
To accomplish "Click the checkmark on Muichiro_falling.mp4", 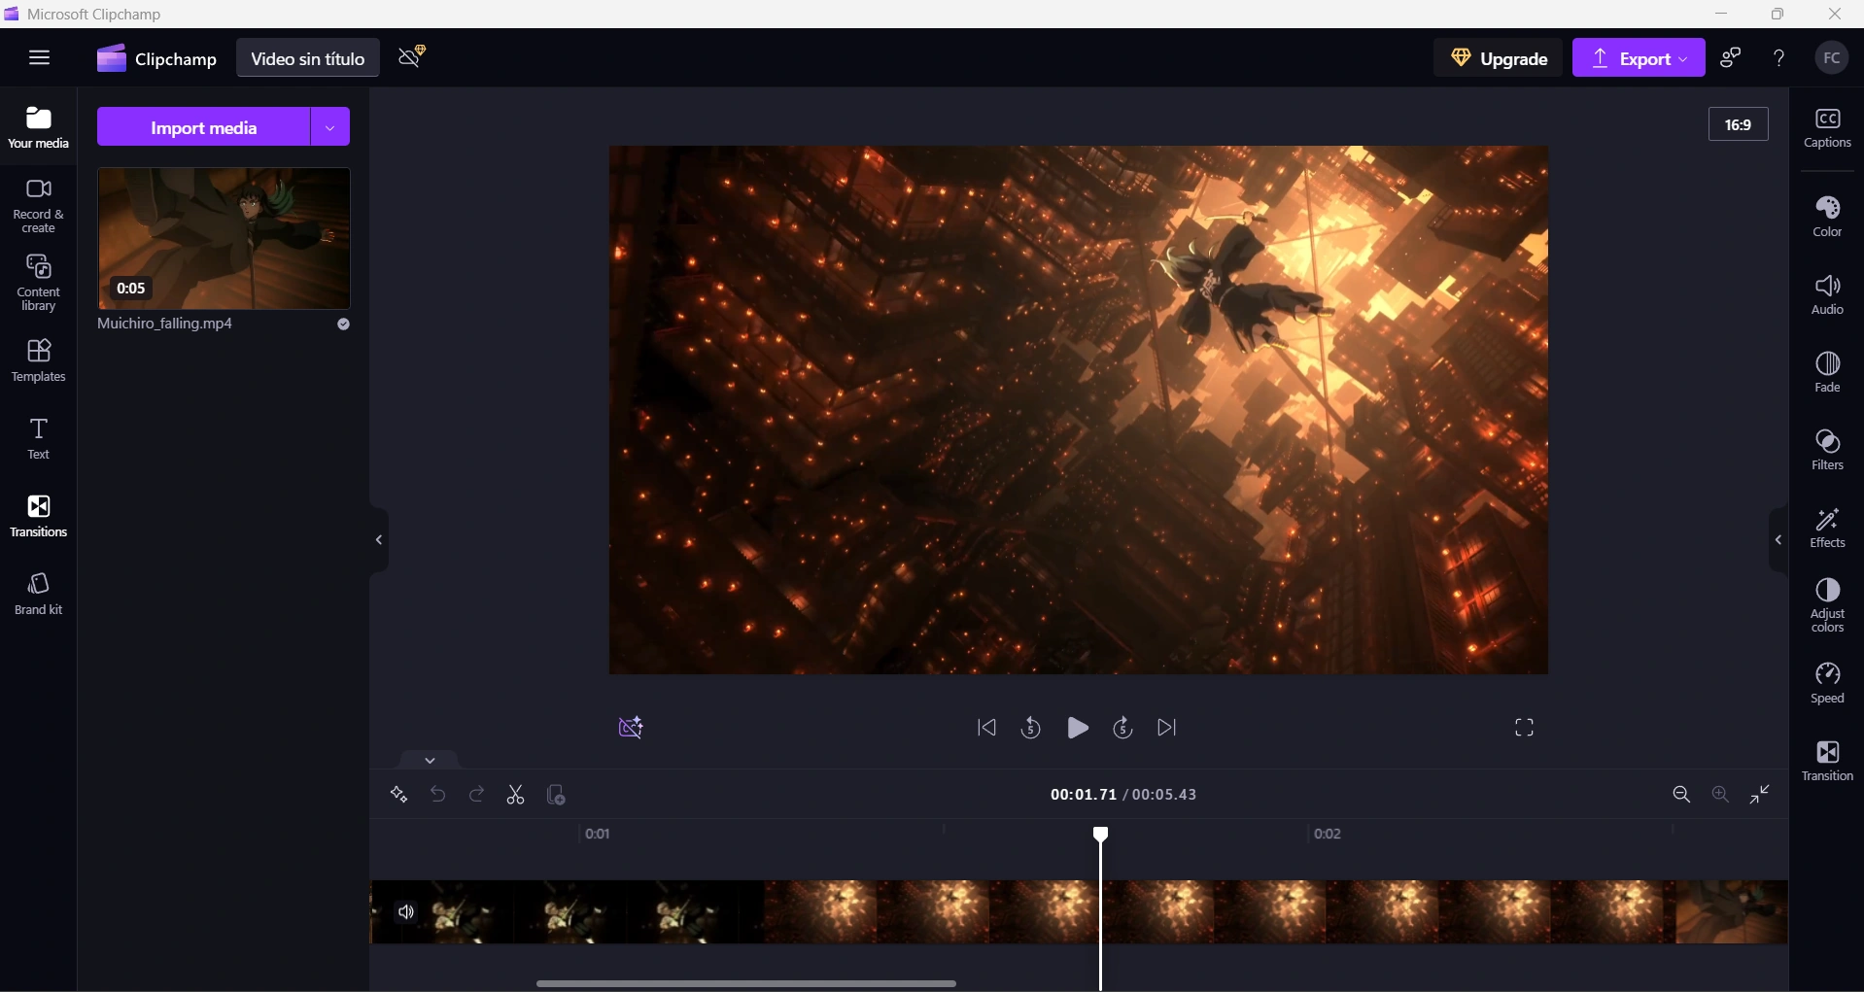I will (x=343, y=325).
